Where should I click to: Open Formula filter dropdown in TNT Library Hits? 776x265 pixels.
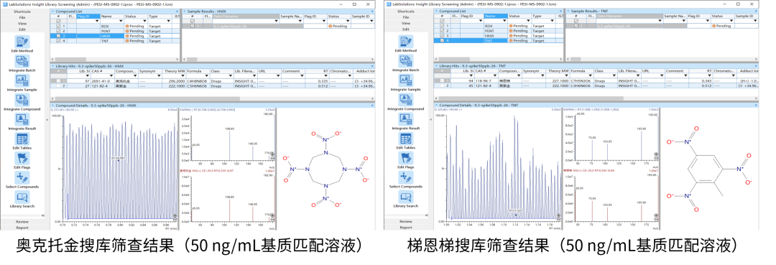click(x=590, y=76)
